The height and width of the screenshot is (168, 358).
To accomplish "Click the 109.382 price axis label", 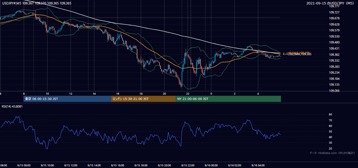I will (x=334, y=55).
